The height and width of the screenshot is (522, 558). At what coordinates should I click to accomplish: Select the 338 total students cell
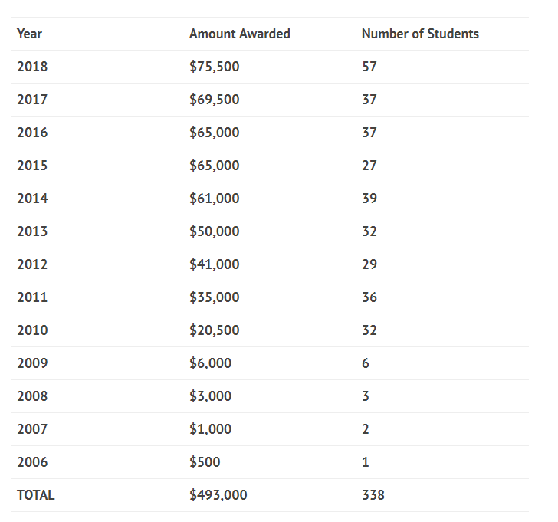[373, 495]
